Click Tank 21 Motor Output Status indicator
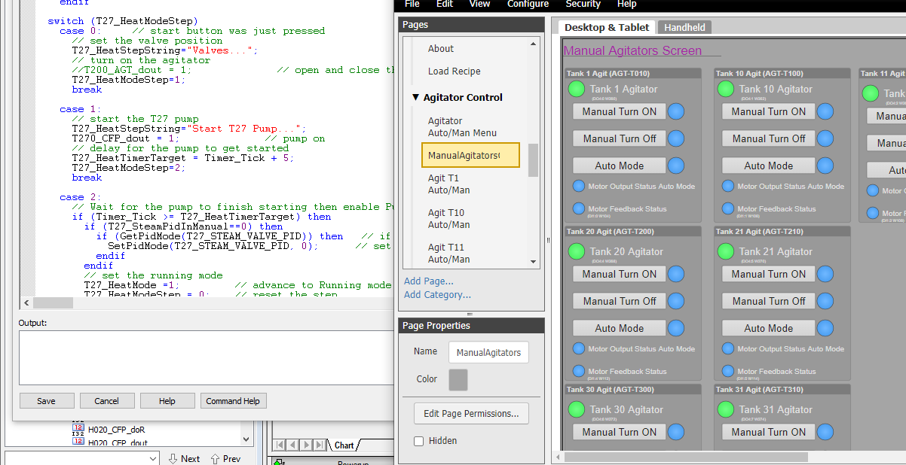906x465 pixels. (x=728, y=348)
